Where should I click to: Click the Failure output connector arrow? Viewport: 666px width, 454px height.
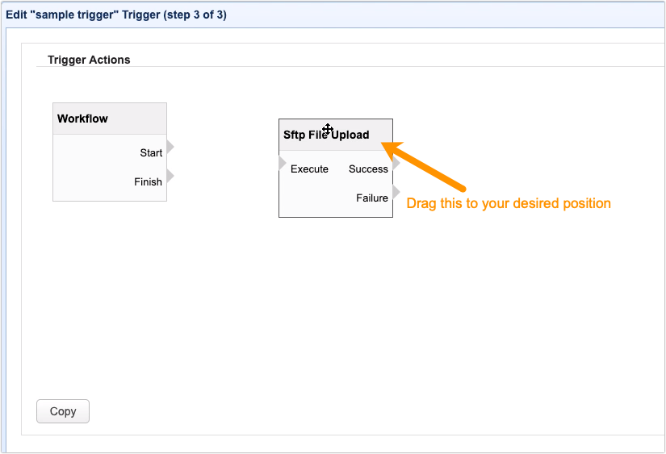tap(396, 192)
